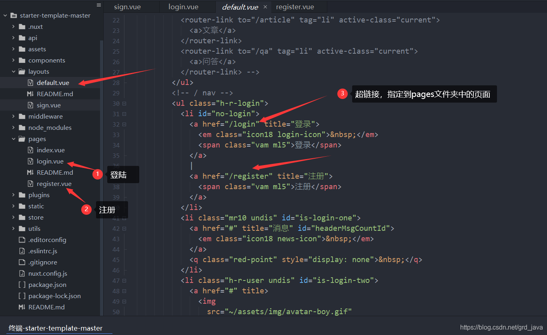Click the Vue file icon of default.vue

click(30, 83)
